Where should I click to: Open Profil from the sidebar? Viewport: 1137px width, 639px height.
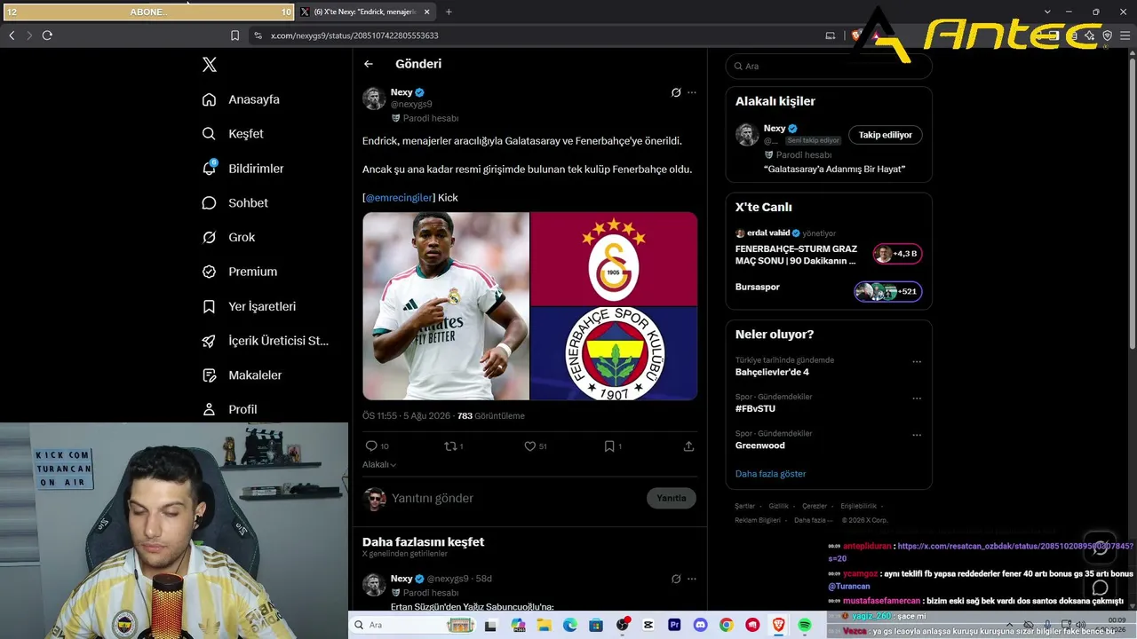tap(229, 409)
